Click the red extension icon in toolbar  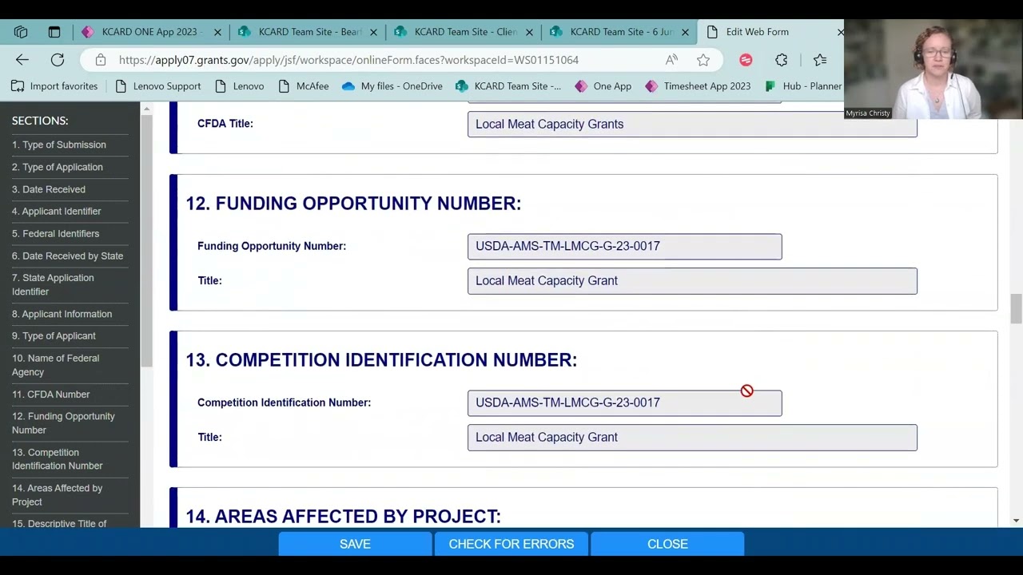pos(746,60)
